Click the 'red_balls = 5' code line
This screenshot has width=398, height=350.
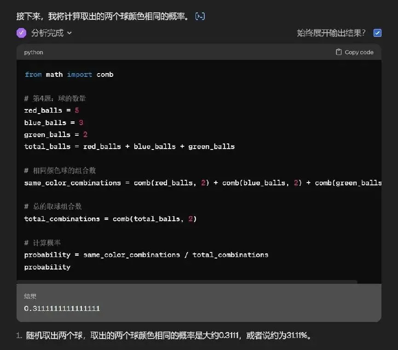pos(52,110)
